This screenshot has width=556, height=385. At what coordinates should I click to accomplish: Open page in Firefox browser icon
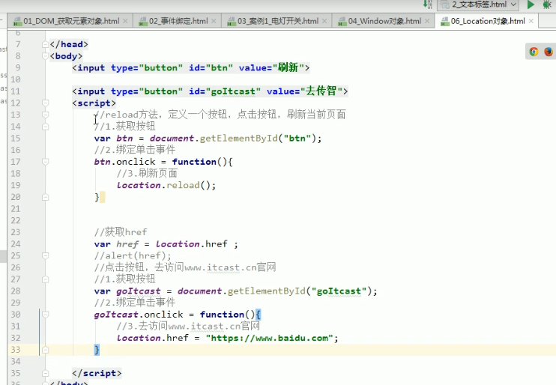click(x=549, y=52)
